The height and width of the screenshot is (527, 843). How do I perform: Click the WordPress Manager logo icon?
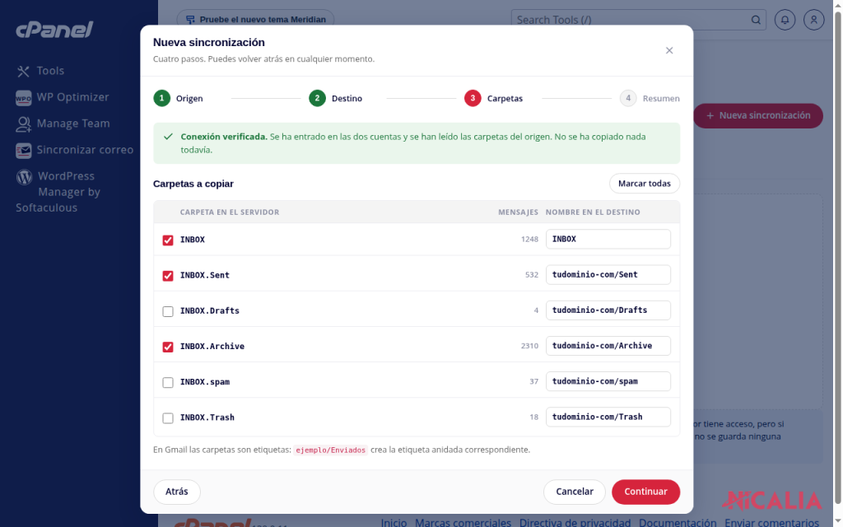(x=24, y=177)
